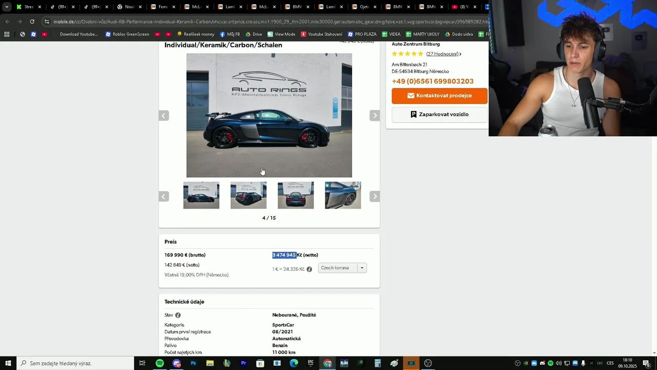Image resolution: width=657 pixels, height=370 pixels.
Task: Click the 08/2021 registration date
Action: pyautogui.click(x=282, y=332)
